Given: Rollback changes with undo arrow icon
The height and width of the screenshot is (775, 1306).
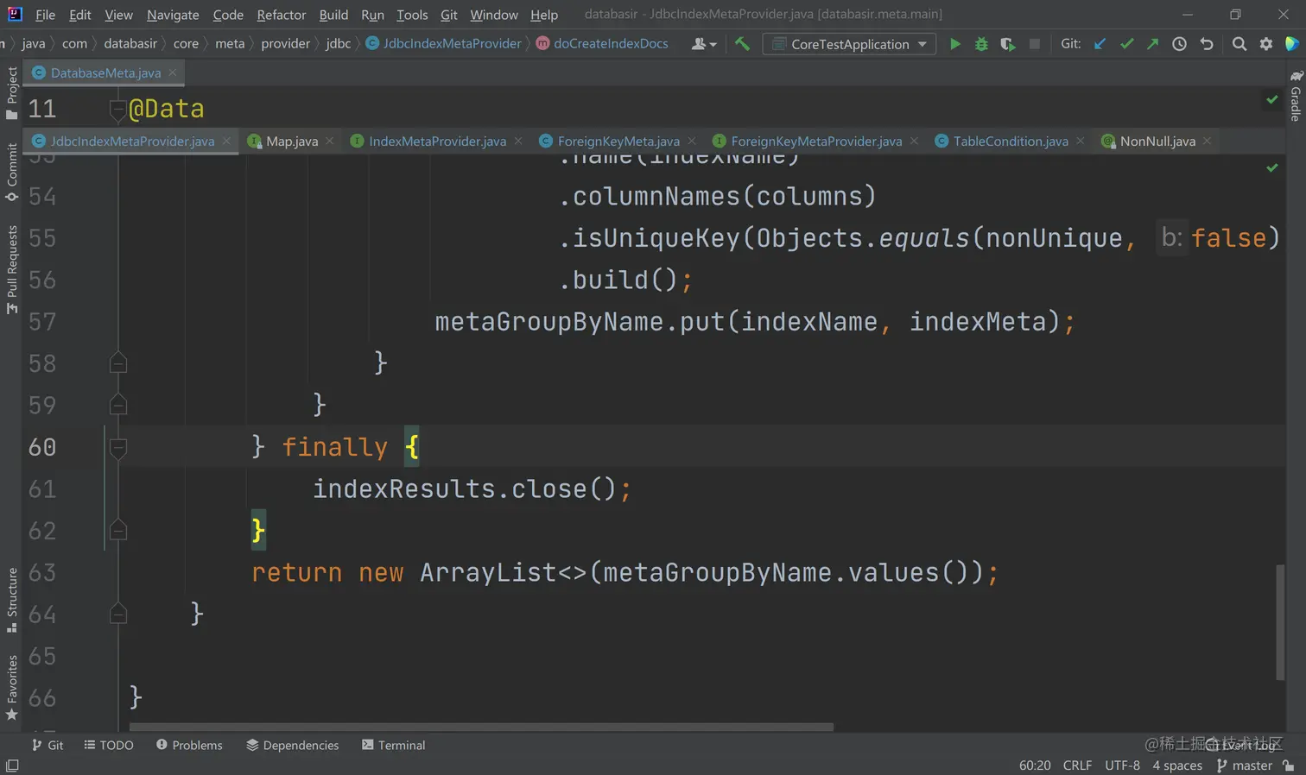Looking at the screenshot, I should pyautogui.click(x=1207, y=44).
